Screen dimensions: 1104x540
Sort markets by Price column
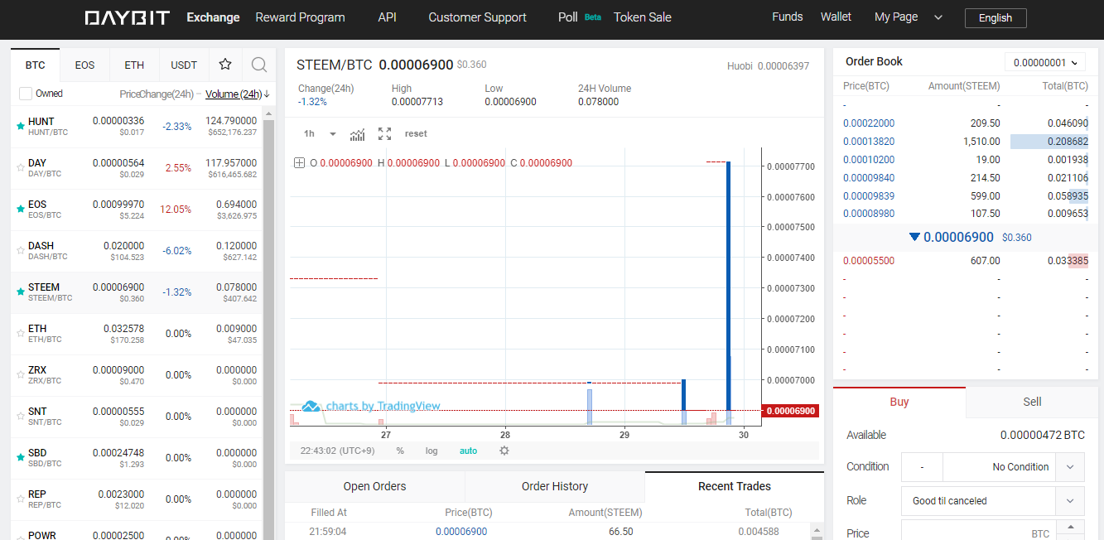tap(131, 94)
